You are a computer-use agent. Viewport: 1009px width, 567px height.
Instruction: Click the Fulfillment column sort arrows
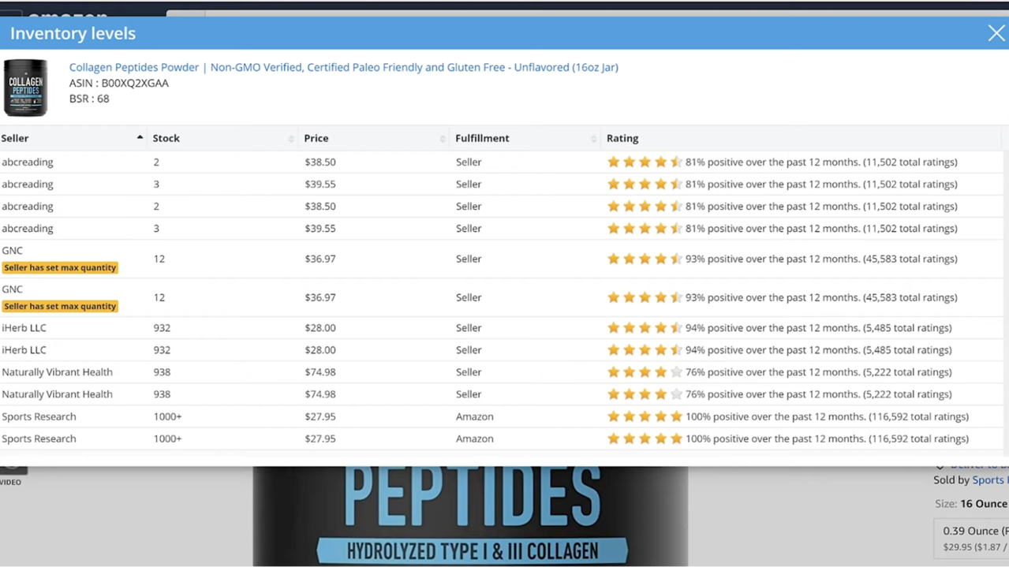pyautogui.click(x=594, y=139)
